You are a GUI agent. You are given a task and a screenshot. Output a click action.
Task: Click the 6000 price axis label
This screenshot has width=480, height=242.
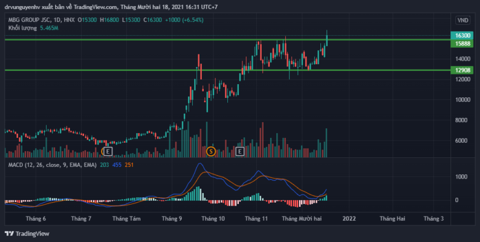pyautogui.click(x=461, y=141)
